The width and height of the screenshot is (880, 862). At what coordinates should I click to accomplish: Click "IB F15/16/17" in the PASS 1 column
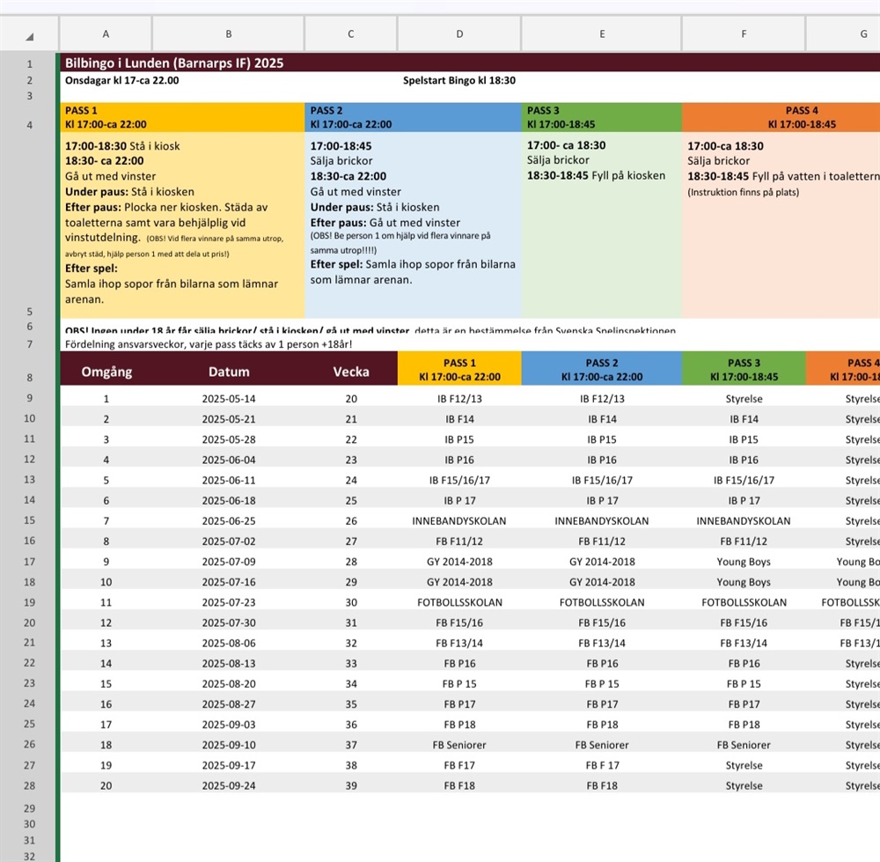[458, 480]
